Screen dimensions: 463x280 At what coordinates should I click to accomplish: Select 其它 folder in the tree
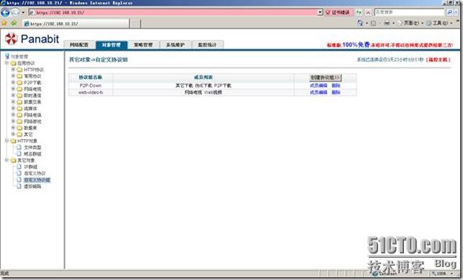tap(28, 134)
